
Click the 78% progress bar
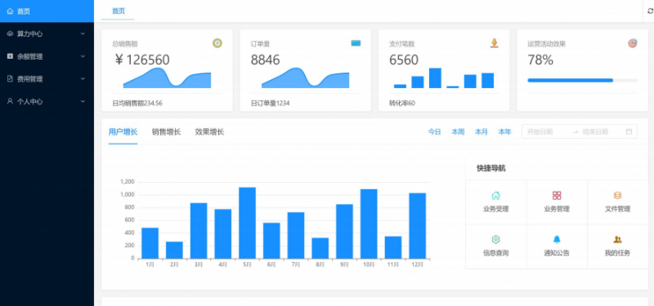point(582,80)
